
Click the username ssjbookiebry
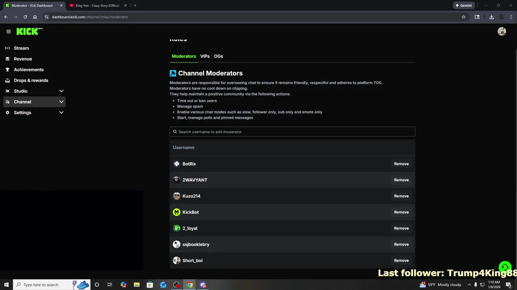tap(196, 244)
